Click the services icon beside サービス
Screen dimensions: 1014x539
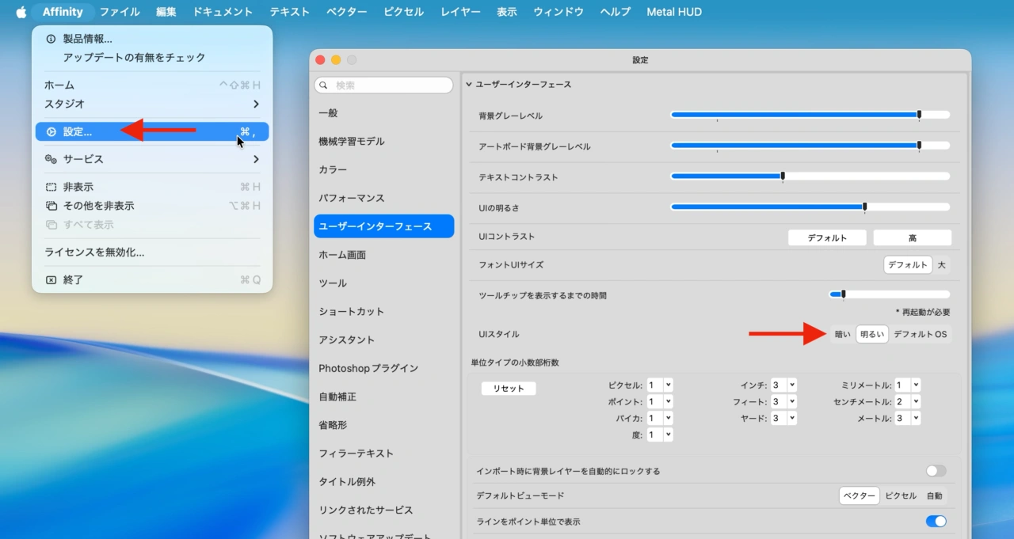click(x=49, y=158)
